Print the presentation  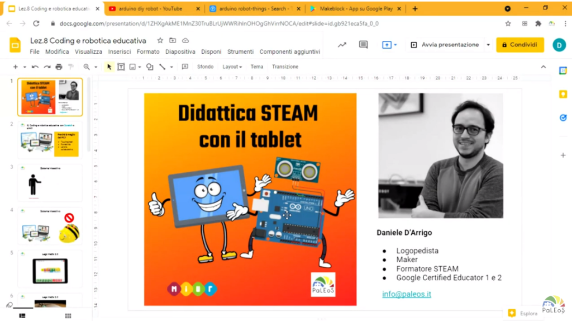(x=59, y=67)
